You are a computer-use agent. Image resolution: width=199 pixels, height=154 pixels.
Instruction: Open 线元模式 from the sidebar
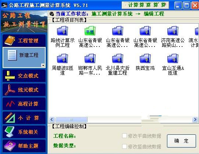coord(24,90)
